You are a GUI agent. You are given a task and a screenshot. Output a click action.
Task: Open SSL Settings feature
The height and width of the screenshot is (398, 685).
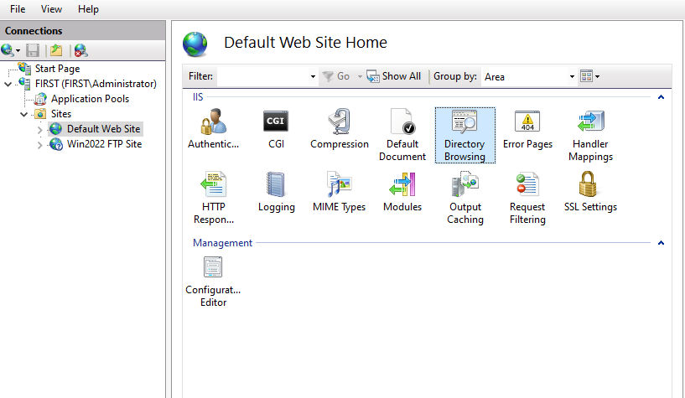(590, 192)
